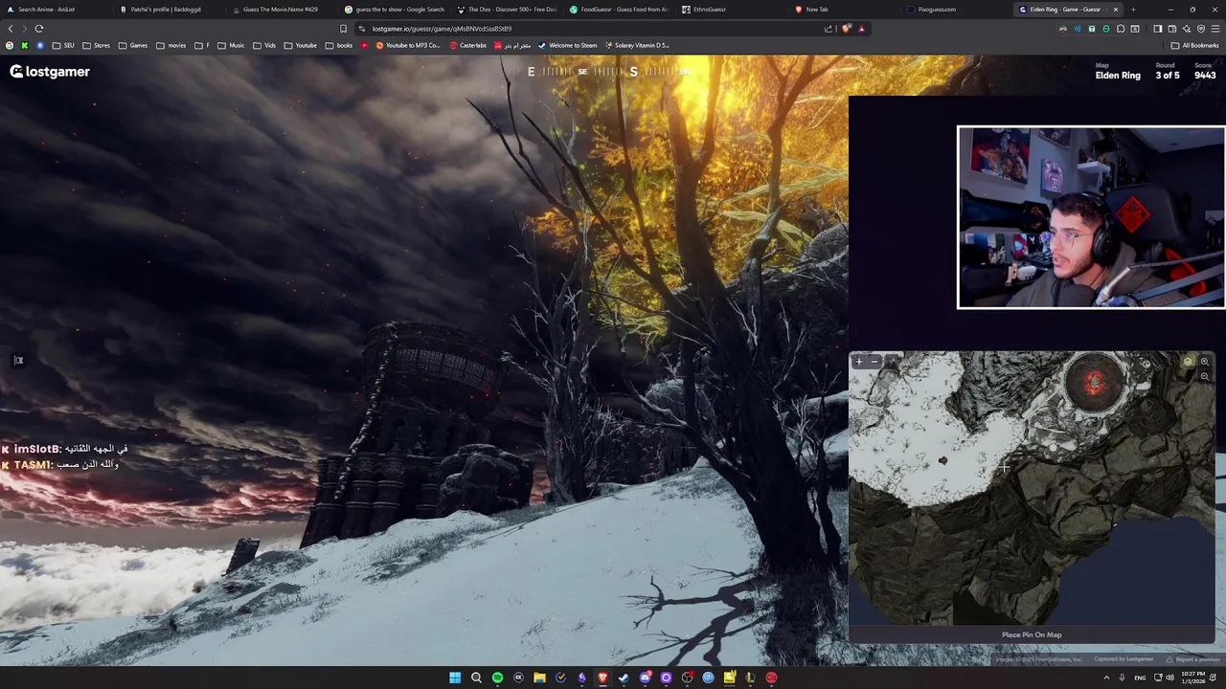Open the Stores bookmarks folder
The height and width of the screenshot is (689, 1226).
pos(96,45)
